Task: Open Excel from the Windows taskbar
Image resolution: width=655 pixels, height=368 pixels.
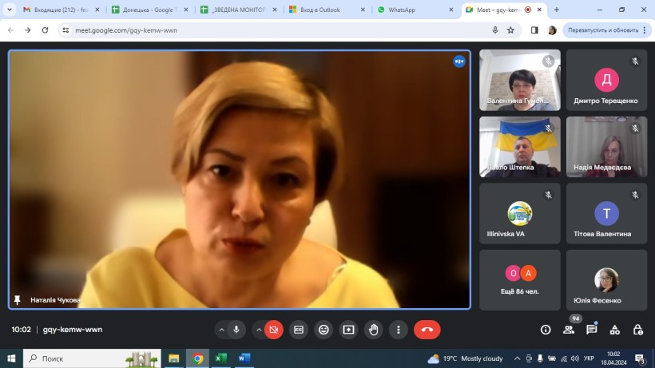Action: pos(221,358)
